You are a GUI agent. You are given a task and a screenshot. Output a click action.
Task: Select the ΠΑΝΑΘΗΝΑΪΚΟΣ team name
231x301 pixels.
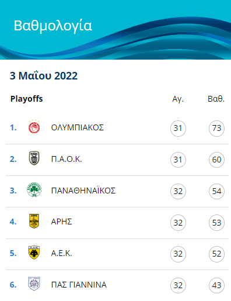pos(83,191)
